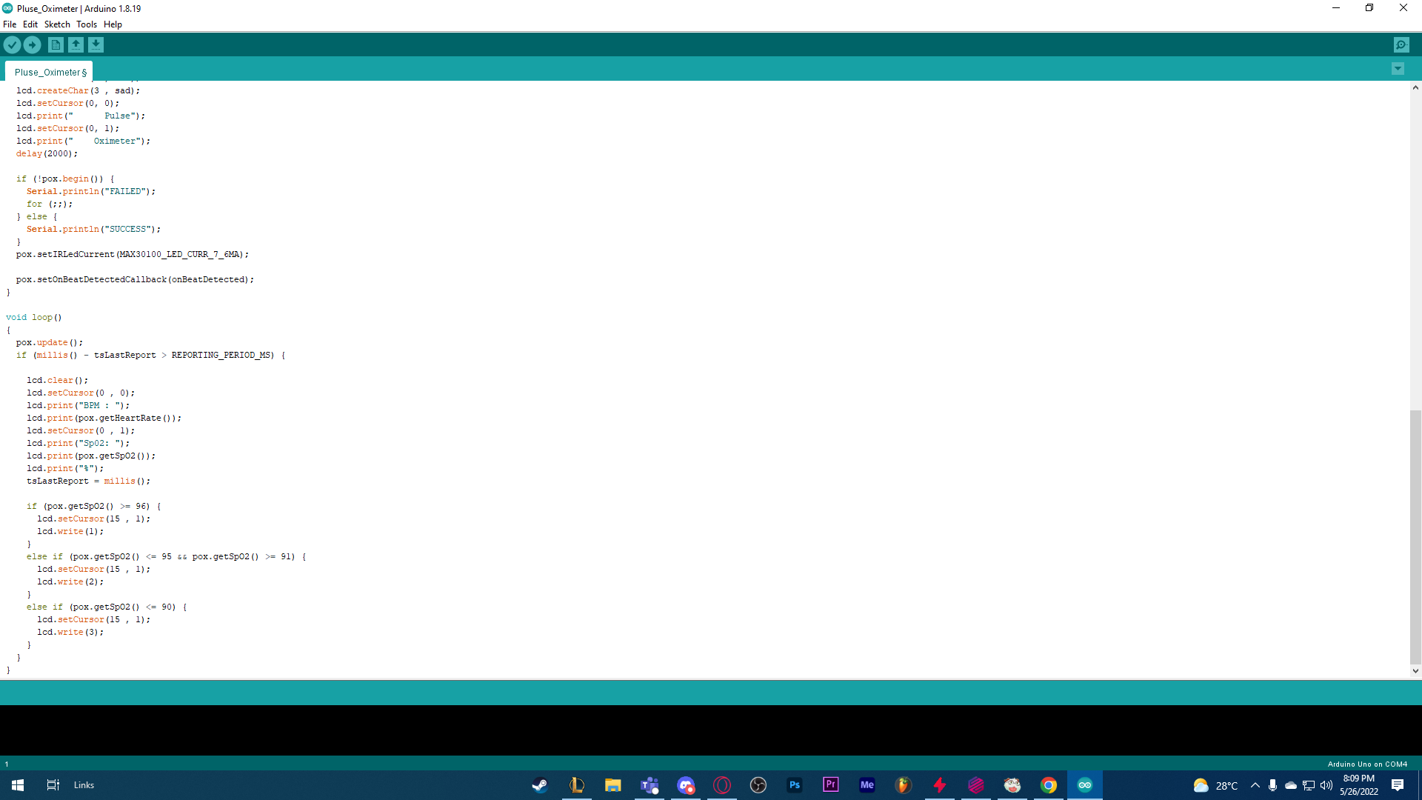Click the 'void loop()' line in the code
This screenshot has width=1422, height=800.
point(34,317)
